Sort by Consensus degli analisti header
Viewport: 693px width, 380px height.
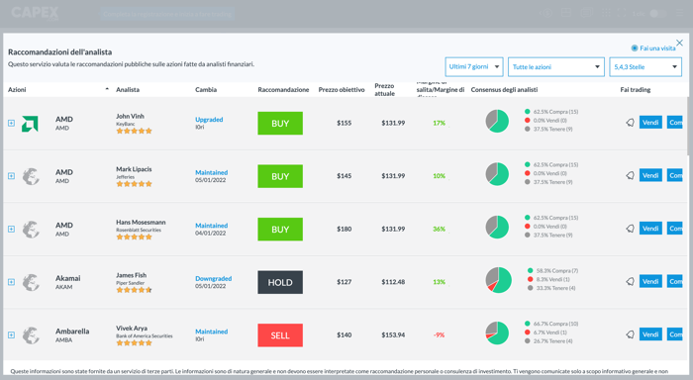[x=504, y=90]
